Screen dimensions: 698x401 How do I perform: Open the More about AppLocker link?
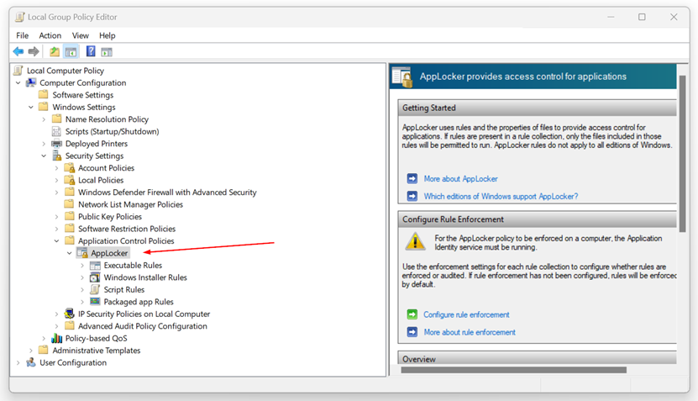click(461, 179)
